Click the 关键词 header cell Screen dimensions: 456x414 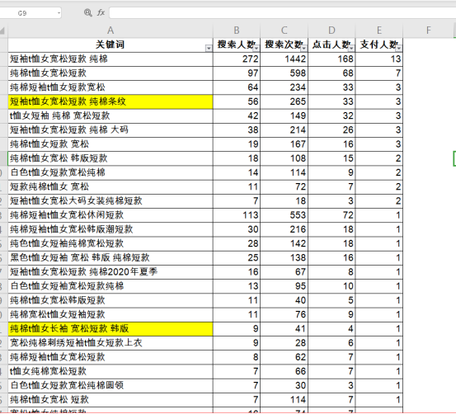[110, 45]
